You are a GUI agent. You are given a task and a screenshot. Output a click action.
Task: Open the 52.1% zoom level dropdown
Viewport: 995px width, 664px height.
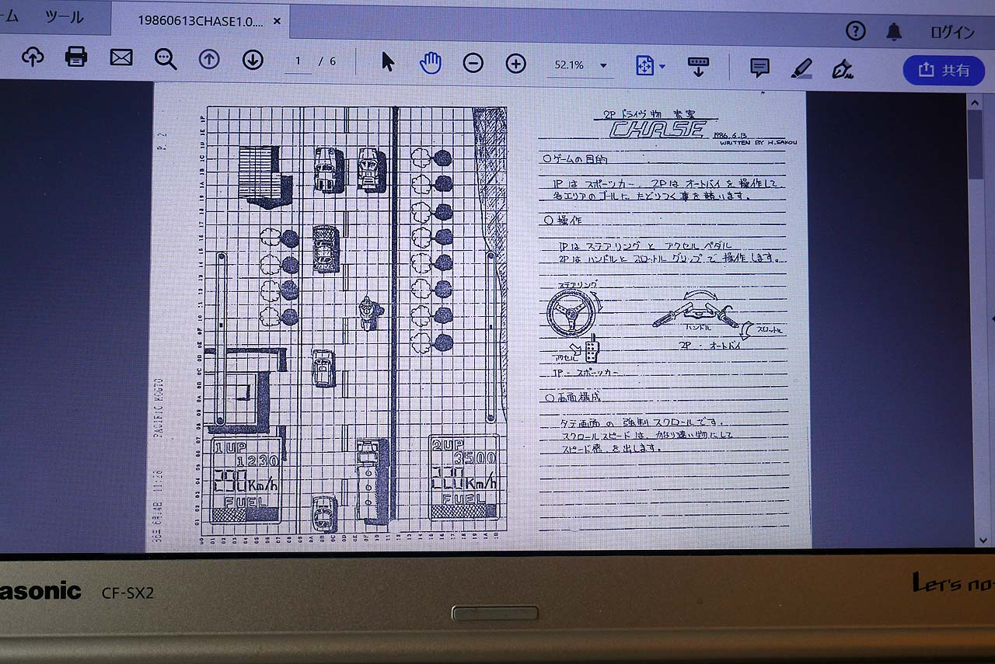tap(580, 65)
